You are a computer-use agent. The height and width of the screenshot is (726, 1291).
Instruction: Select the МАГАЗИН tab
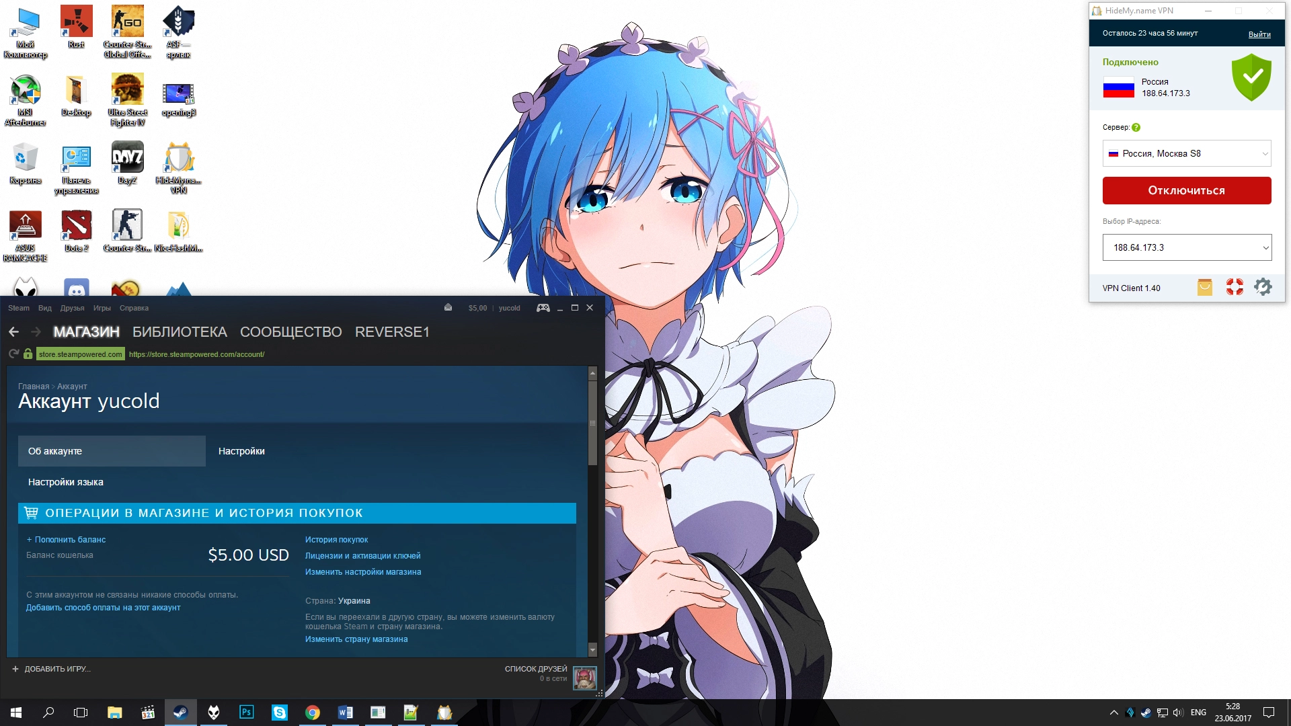coord(87,331)
